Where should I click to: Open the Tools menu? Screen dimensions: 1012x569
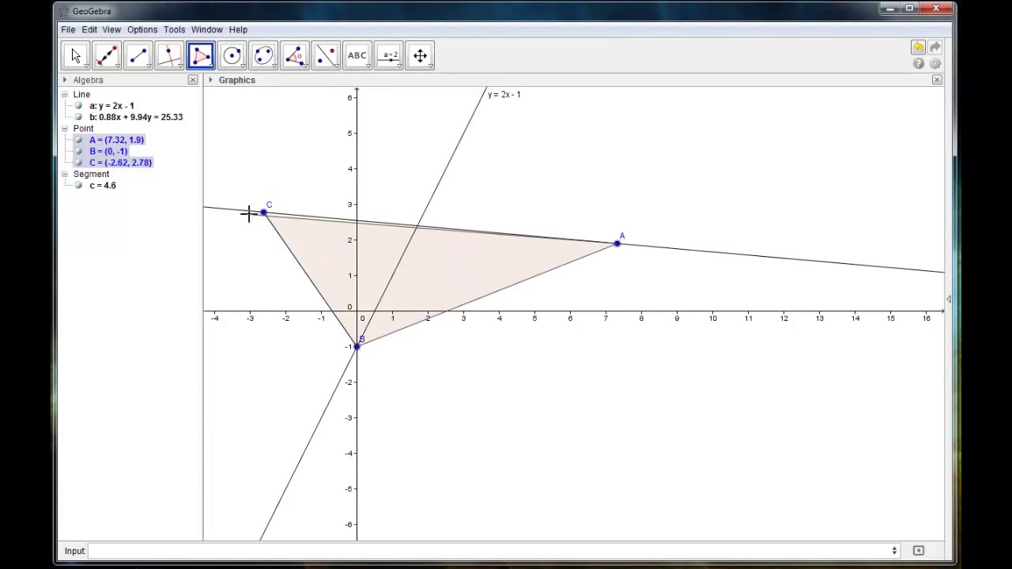[x=174, y=29]
